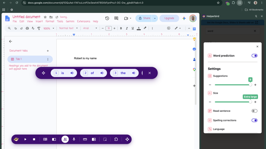Screen dimensions: 266x149
Task: Play audio for suggestion 'the'
Action: (134, 73)
